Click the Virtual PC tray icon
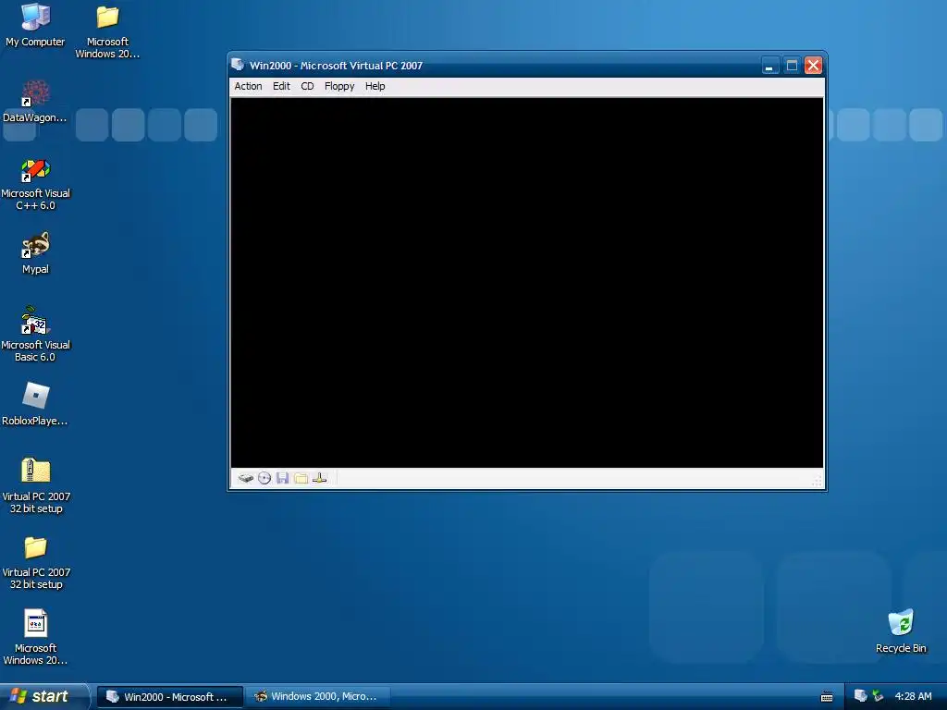This screenshot has width=947, height=710. tap(861, 696)
